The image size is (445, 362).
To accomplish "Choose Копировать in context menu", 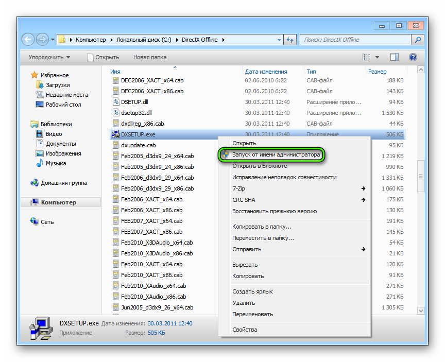I will click(x=294, y=276).
